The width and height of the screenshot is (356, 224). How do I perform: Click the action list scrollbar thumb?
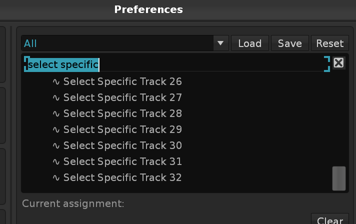click(339, 178)
